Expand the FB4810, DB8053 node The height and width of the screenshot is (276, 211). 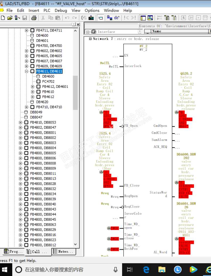[x=20, y=122]
